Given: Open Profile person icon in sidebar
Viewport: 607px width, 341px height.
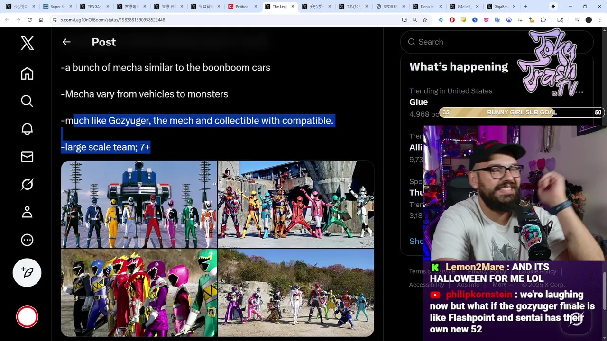Looking at the screenshot, I should 27,212.
